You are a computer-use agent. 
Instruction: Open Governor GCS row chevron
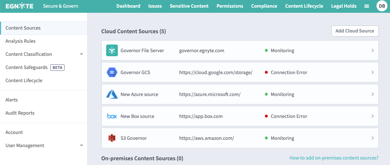click(x=372, y=72)
